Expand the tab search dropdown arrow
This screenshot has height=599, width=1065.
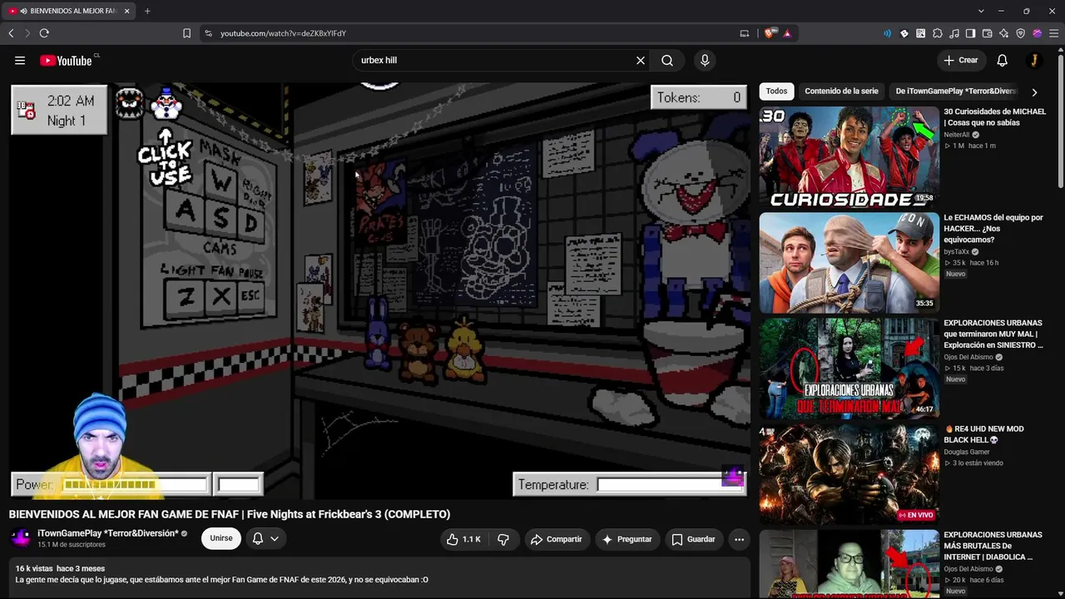tap(981, 11)
